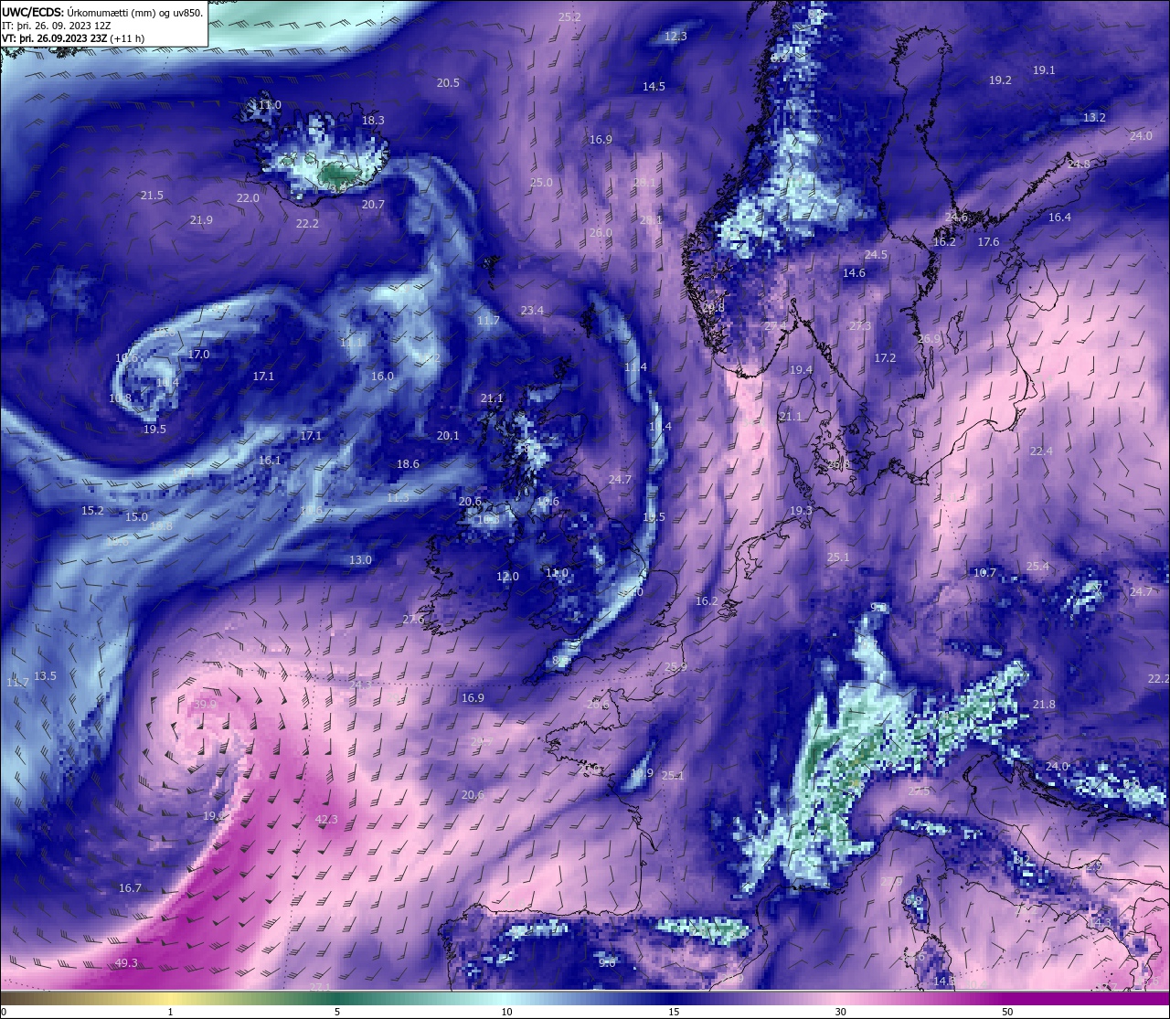Click the 'UWC/ECDS: Úrkomumætti (mm) og uv850.' title
The image size is (1170, 1019).
point(102,12)
